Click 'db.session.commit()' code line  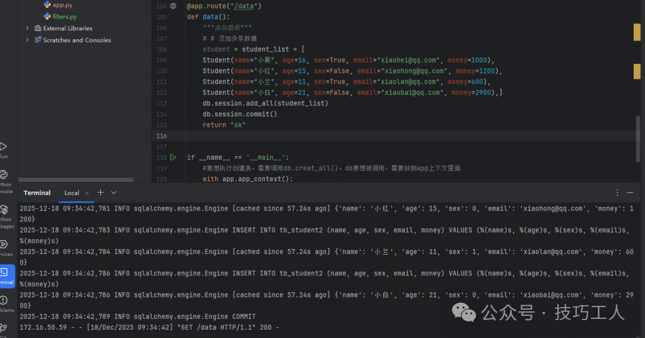pos(240,114)
